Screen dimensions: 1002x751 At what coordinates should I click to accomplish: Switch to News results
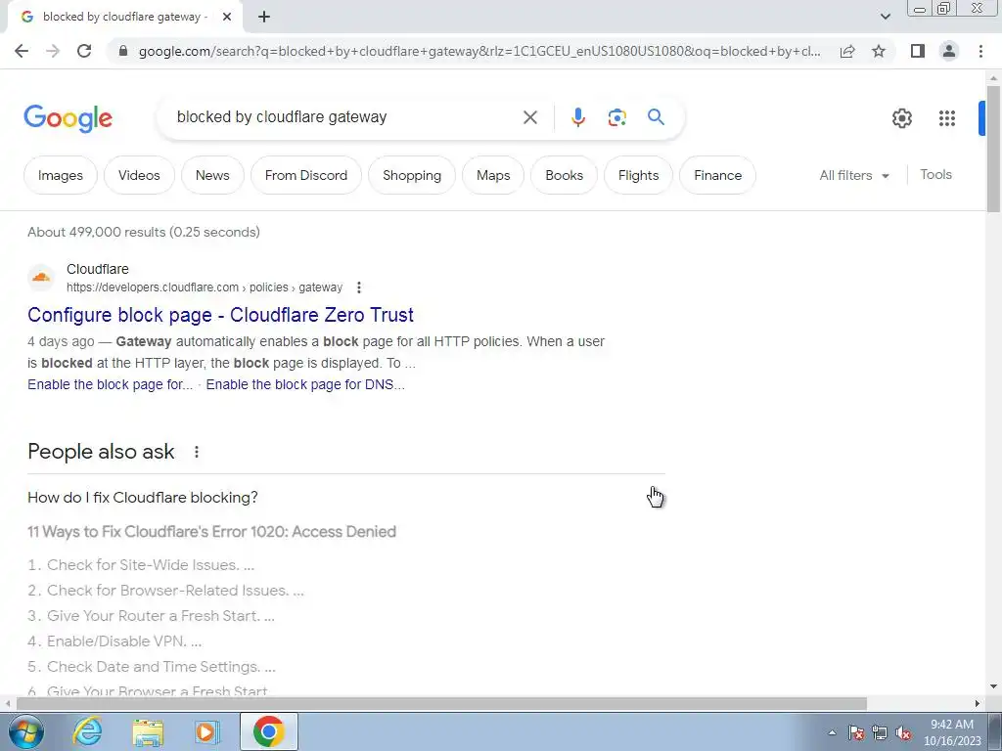click(212, 175)
